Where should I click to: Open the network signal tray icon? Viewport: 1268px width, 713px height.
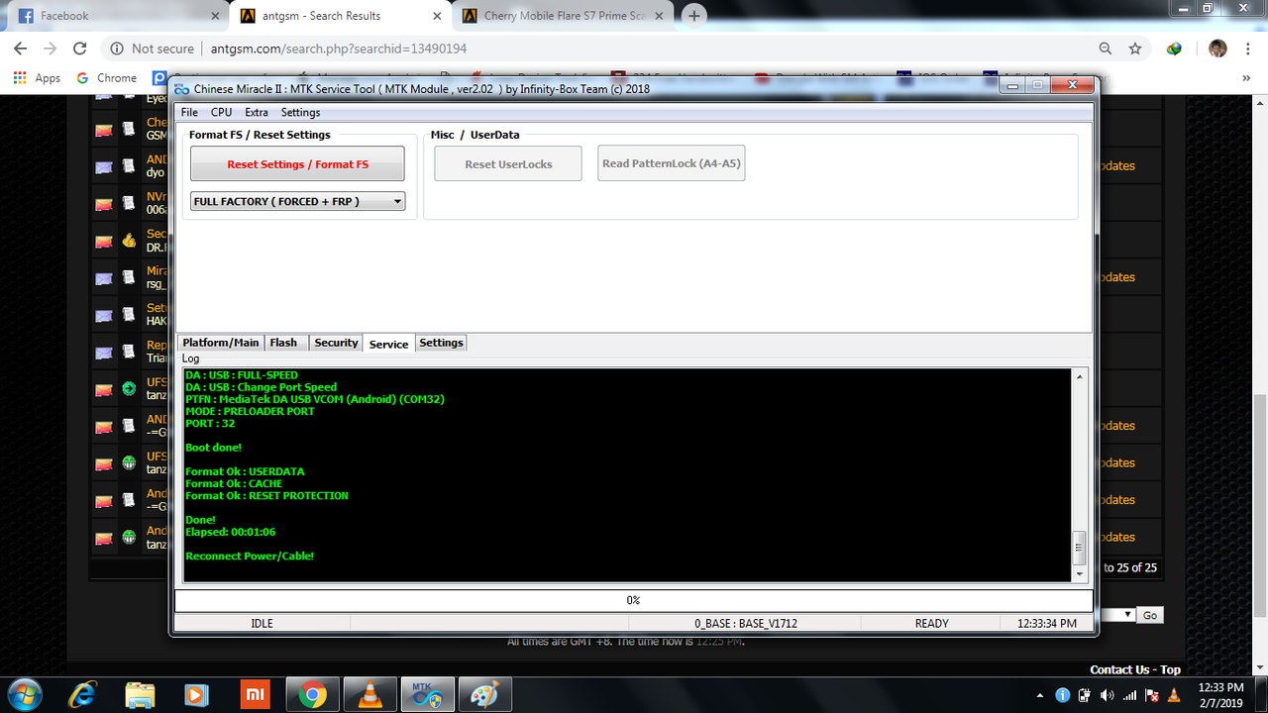[1129, 695]
